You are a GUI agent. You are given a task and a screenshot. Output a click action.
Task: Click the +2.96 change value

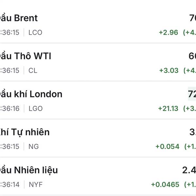169,33
